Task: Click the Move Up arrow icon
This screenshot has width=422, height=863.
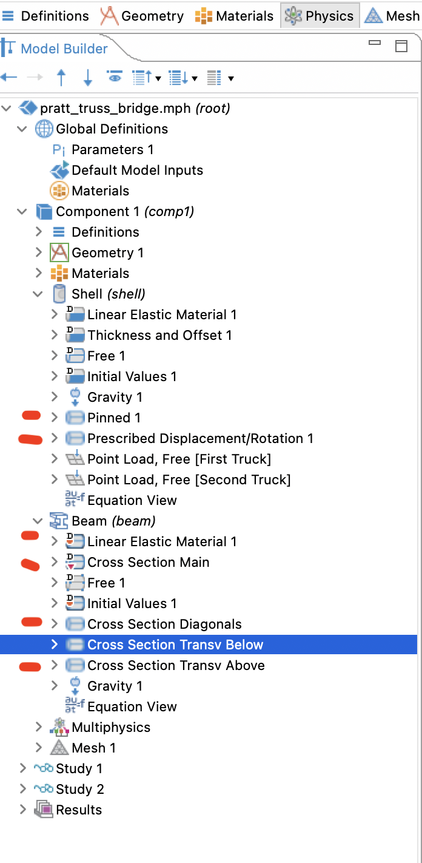Action: [x=61, y=78]
